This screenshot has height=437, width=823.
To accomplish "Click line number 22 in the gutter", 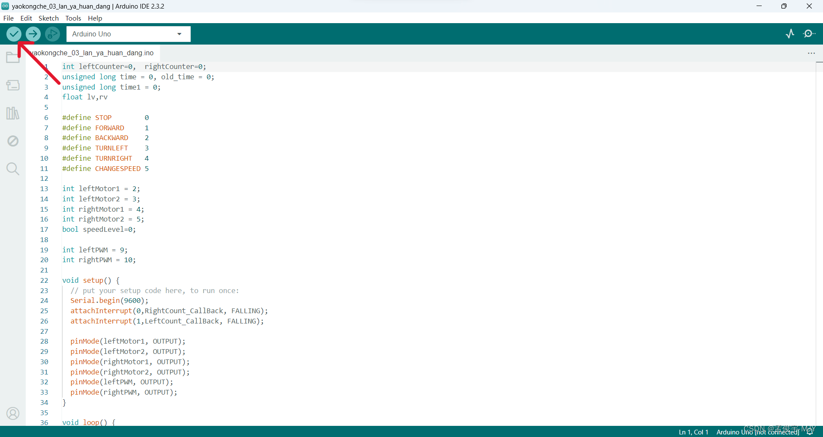I will pos(44,280).
